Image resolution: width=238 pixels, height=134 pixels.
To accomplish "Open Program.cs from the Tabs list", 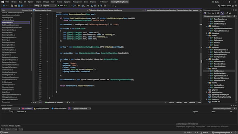I will tap(6, 102).
